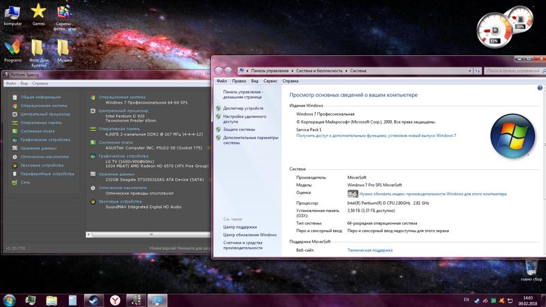The width and height of the screenshot is (546, 307).
Task: Click Графические устройства heading in Speccy summary
Action: coord(124,156)
